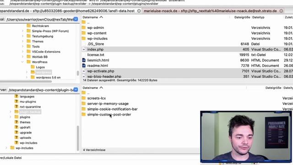Expand the VSCode-Extensions folder
The height and width of the screenshot is (165, 293).
click(x=22, y=51)
